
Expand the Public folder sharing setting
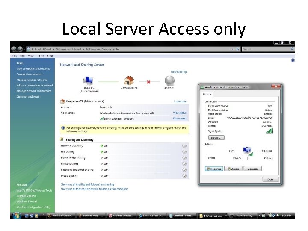point(184,158)
